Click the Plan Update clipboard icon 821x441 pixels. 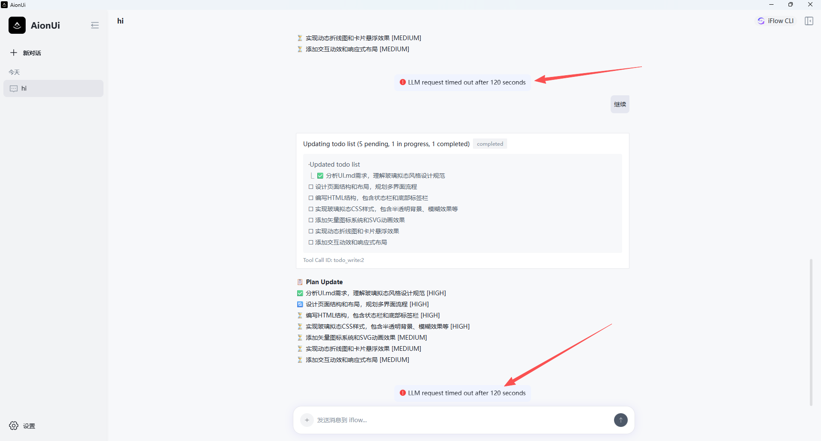click(x=300, y=282)
